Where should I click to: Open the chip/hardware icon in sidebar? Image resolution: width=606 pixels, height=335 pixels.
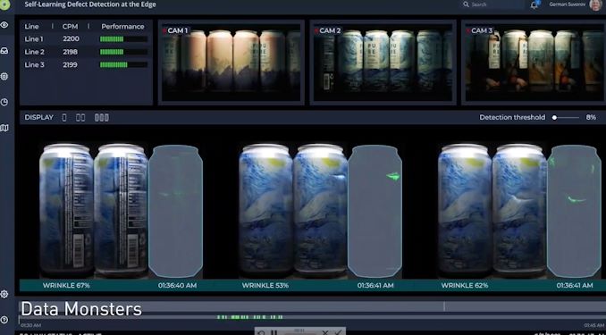(x=4, y=76)
